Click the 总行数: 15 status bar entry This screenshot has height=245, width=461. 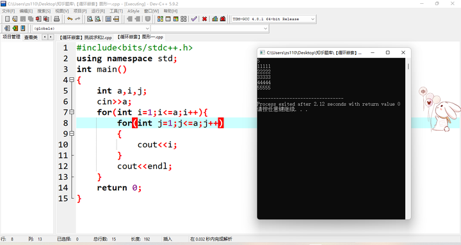[104, 239]
